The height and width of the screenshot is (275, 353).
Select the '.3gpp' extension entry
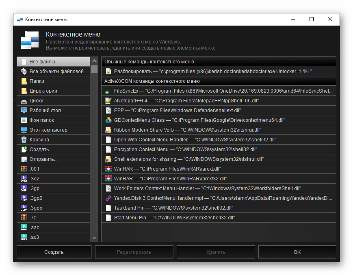[54, 208]
